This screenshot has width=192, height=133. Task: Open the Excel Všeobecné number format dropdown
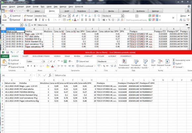116,62
